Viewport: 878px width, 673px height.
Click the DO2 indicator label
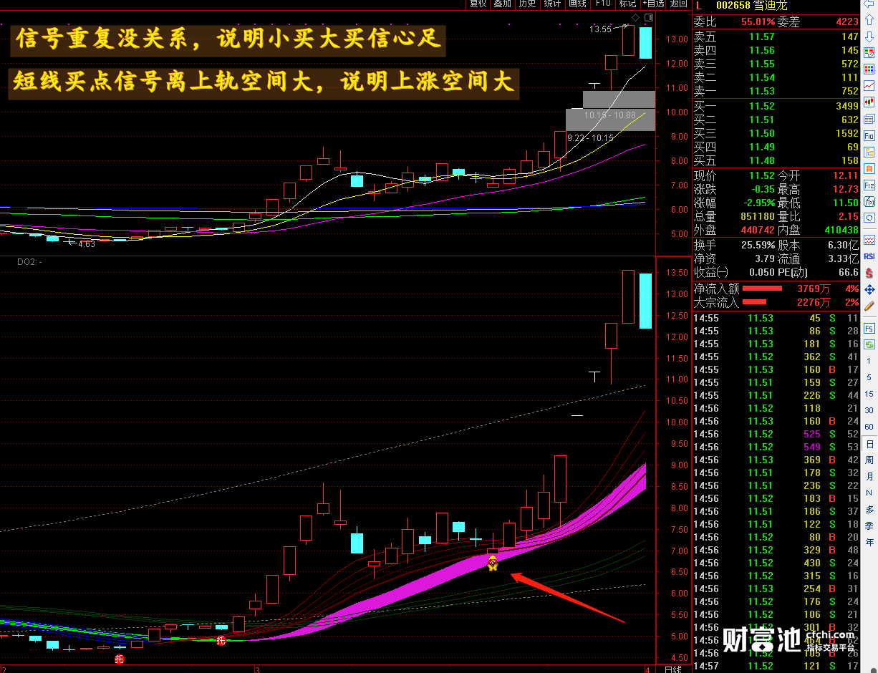tap(29, 262)
